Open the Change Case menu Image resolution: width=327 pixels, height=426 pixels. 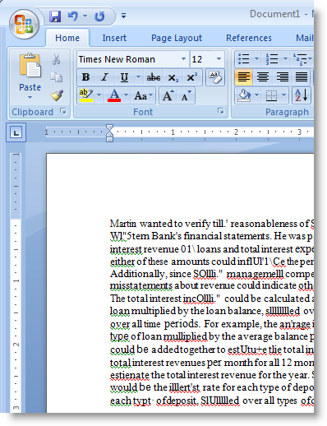point(144,95)
